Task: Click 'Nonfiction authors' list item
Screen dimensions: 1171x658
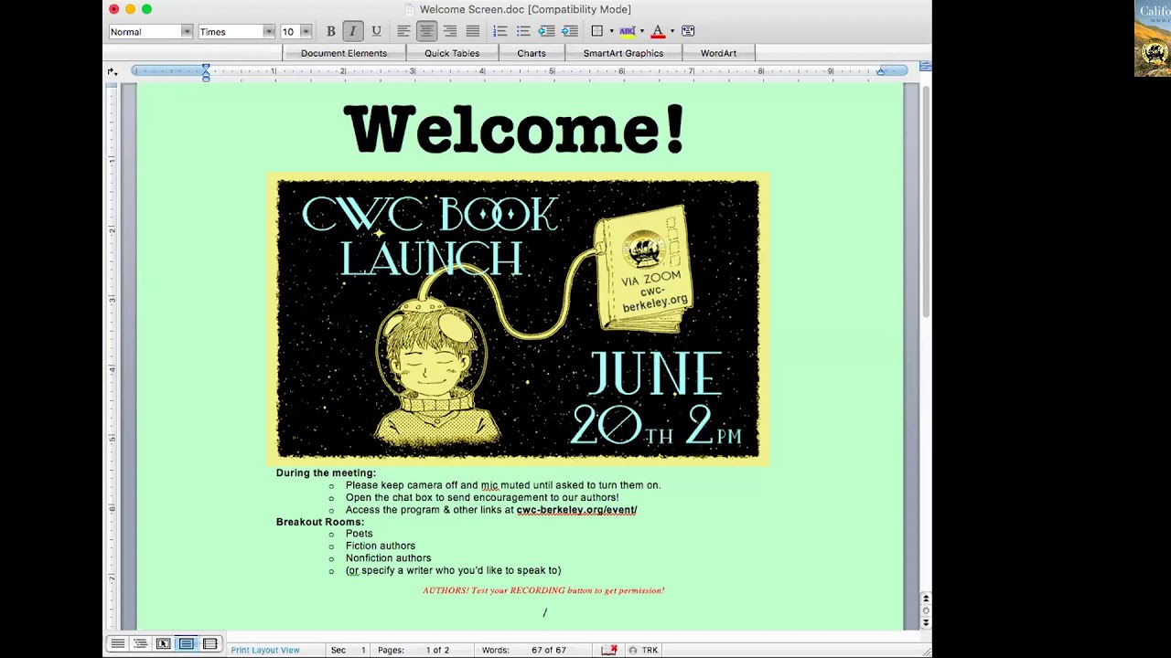Action: [x=388, y=557]
